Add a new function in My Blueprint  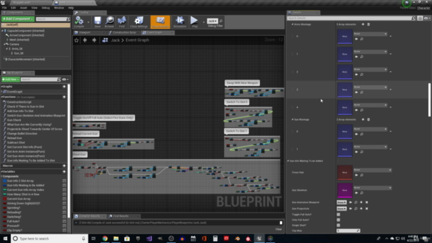(64, 97)
